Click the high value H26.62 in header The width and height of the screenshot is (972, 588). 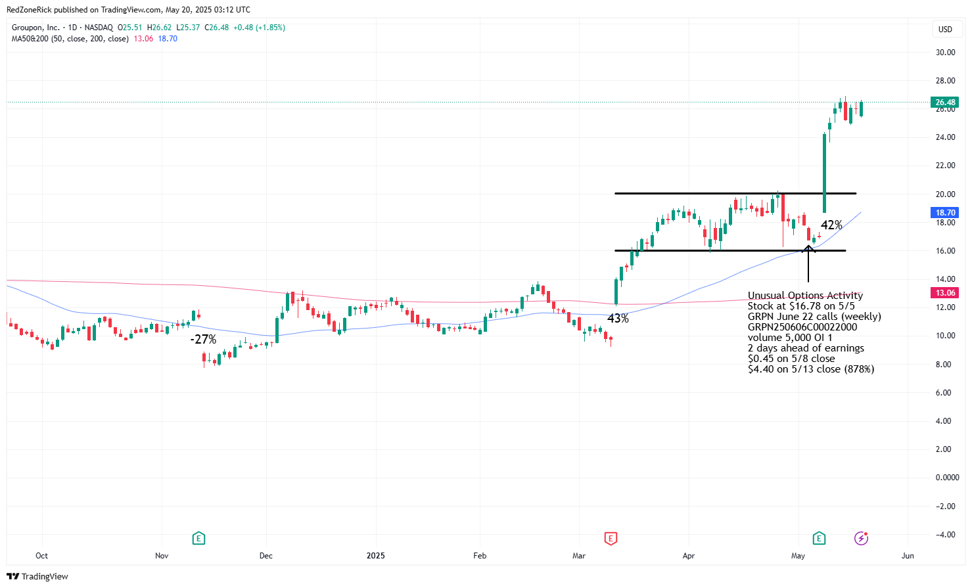tap(159, 28)
